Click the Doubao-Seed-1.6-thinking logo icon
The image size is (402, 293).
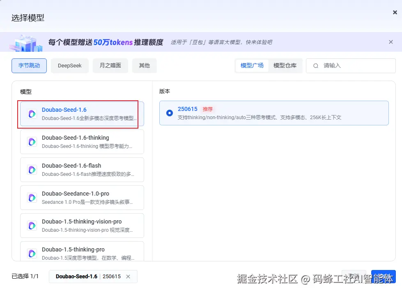coord(32,142)
